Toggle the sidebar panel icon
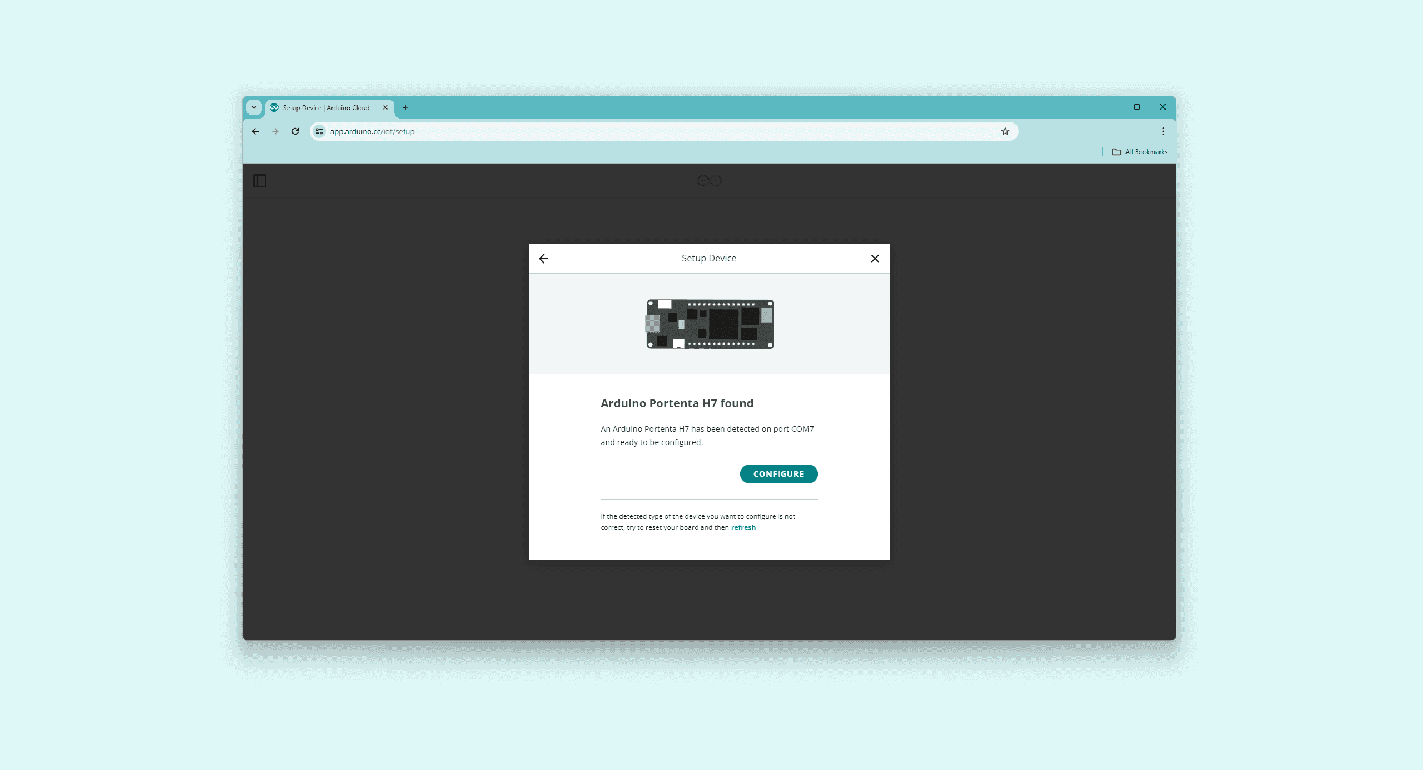 (260, 181)
